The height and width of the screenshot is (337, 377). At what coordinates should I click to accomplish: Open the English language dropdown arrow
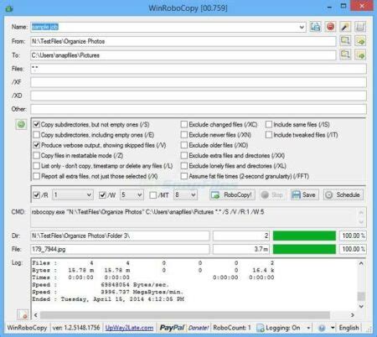pyautogui.click(x=333, y=328)
